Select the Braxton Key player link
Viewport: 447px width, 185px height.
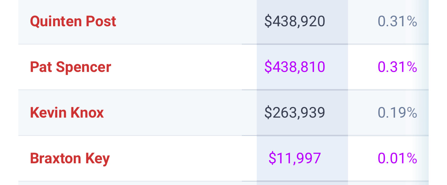pyautogui.click(x=70, y=158)
